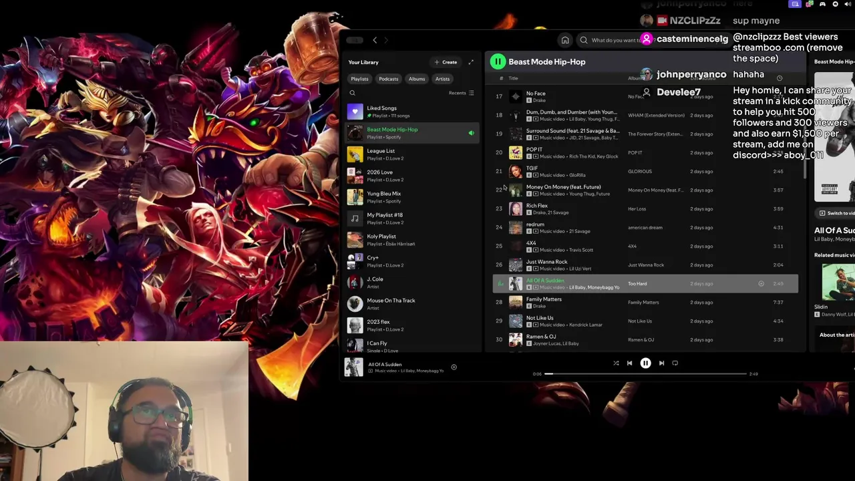Viewport: 855px width, 481px height.
Task: Click the J. Cole round artist picture
Action: pyautogui.click(x=355, y=282)
